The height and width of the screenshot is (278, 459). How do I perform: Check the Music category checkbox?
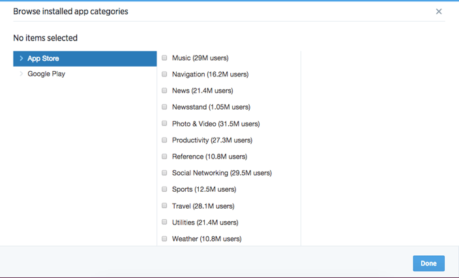[164, 57]
